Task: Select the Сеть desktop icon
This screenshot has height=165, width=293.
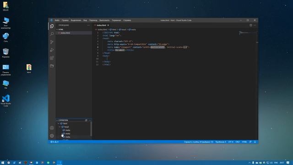Action: (x=5, y=38)
